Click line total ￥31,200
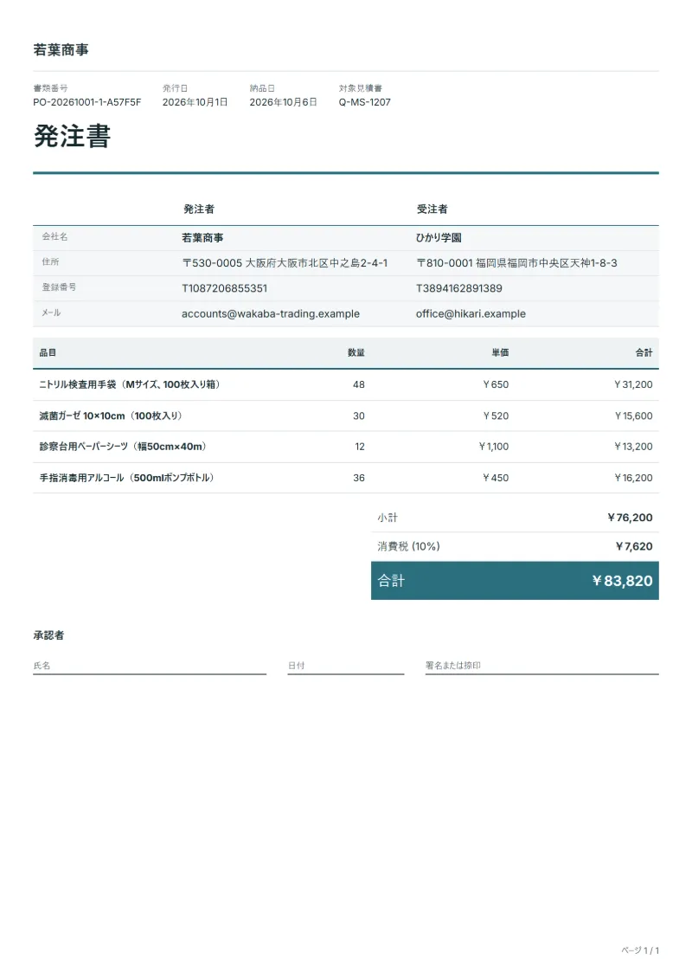Image resolution: width=692 pixels, height=979 pixels. pyautogui.click(x=632, y=384)
